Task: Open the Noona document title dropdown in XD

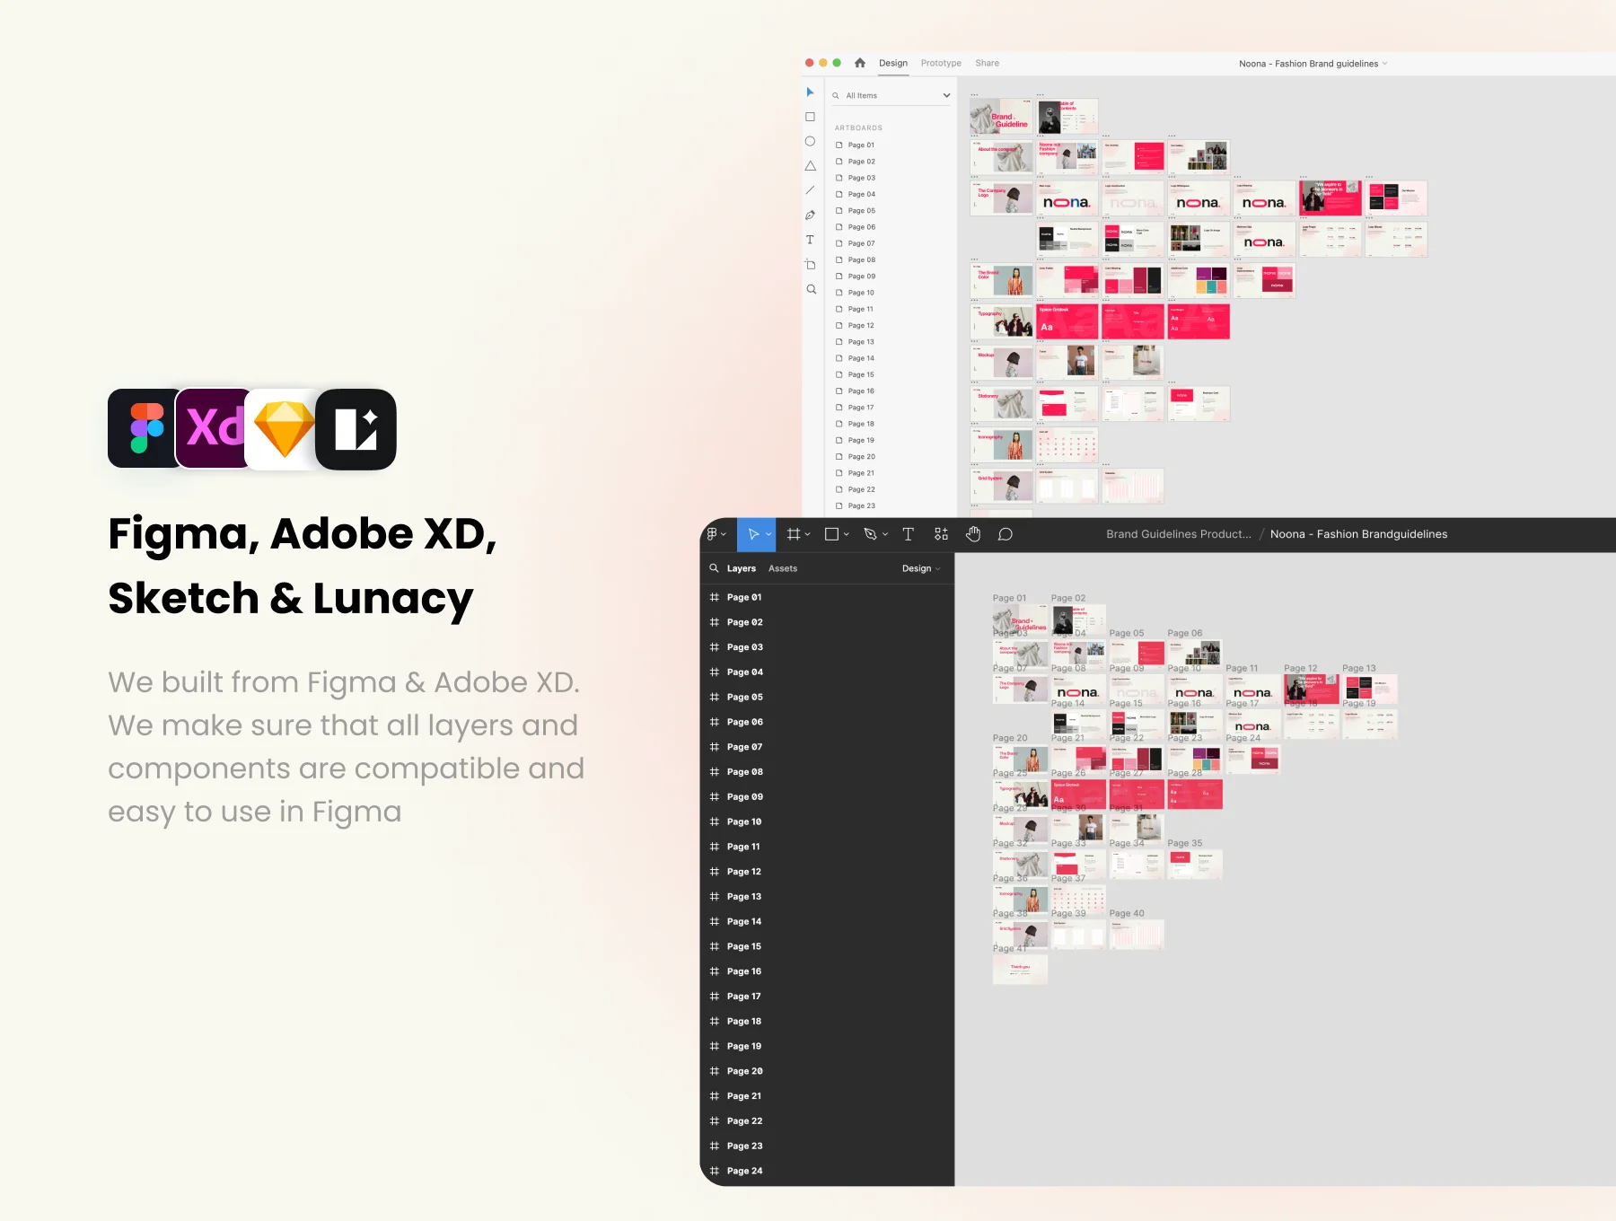Action: point(1385,64)
